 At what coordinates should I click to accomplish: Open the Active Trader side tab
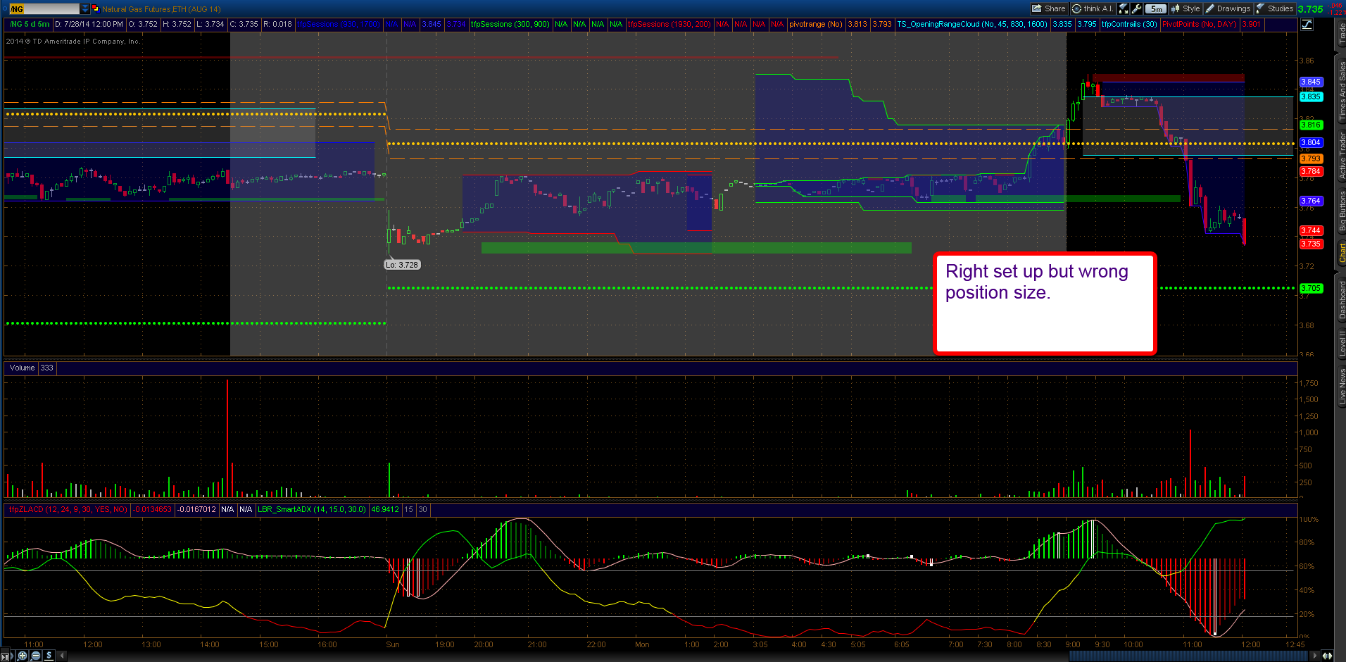[x=1341, y=156]
